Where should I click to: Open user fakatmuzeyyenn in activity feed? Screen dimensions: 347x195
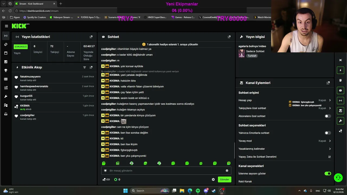click(30, 77)
